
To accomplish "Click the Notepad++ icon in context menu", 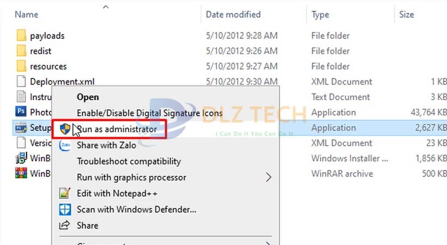I will tap(65, 193).
